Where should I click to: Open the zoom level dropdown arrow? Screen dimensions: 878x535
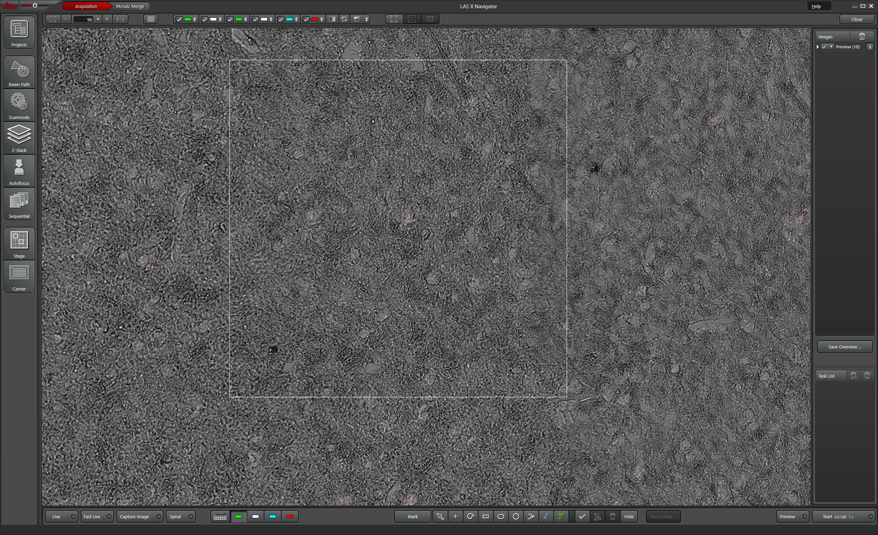click(98, 19)
